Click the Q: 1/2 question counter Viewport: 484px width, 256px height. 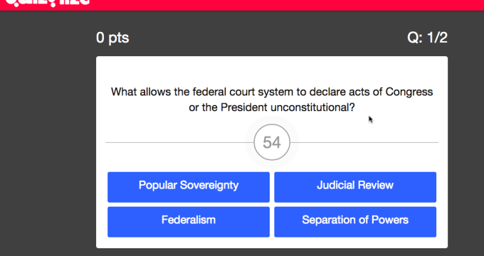(x=427, y=38)
